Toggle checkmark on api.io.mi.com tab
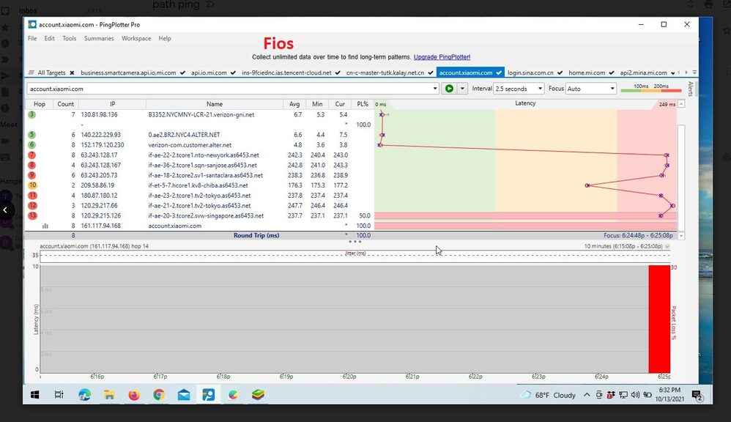This screenshot has width=731, height=422. point(233,73)
